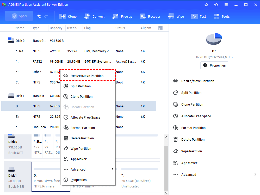Redo the pending operation
This screenshot has width=260, height=195.
pyautogui.click(x=46, y=16)
